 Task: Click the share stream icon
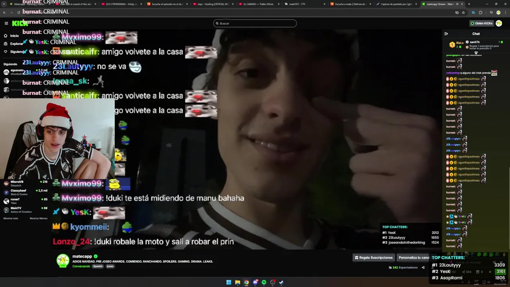pos(423,267)
